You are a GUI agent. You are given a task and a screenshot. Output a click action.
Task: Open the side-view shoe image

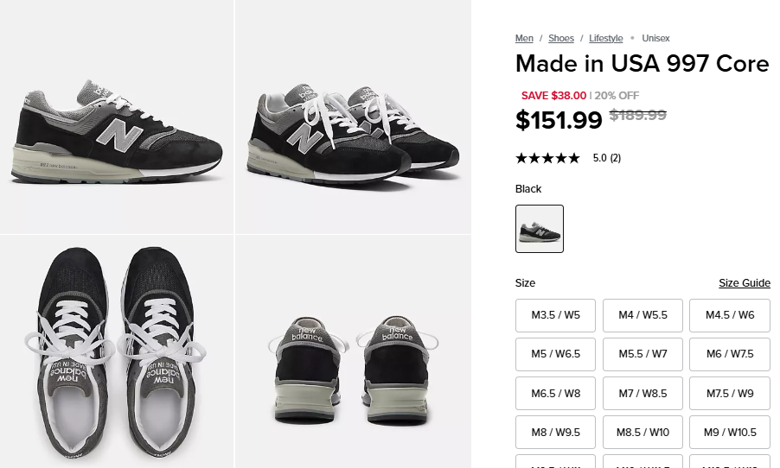(x=117, y=117)
